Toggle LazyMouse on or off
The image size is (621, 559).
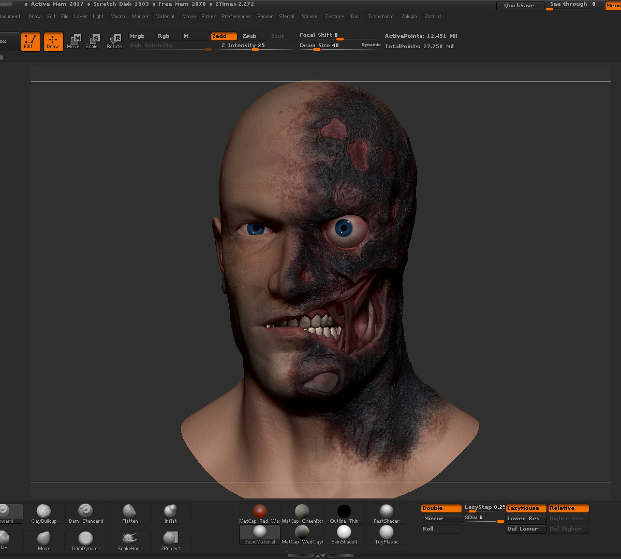526,508
